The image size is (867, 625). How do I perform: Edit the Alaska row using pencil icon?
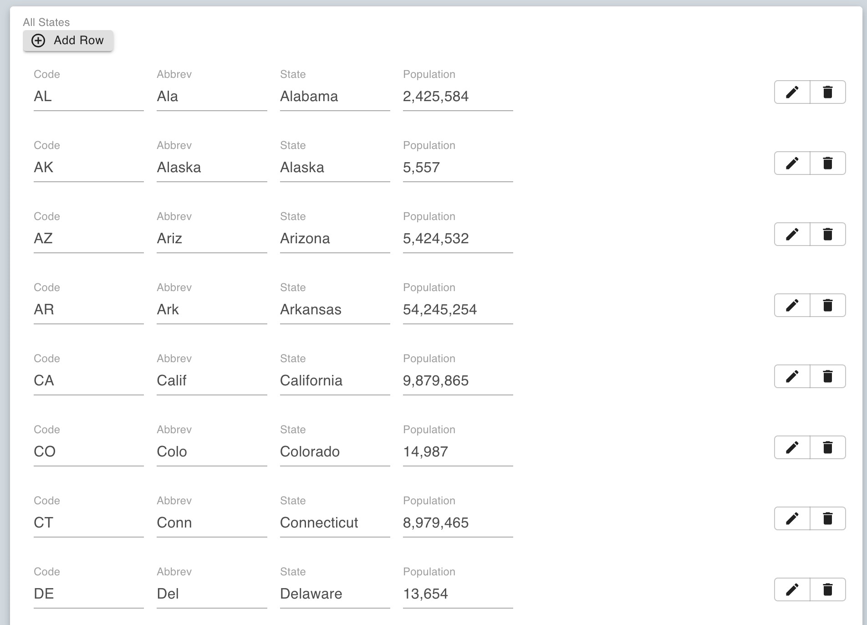792,163
